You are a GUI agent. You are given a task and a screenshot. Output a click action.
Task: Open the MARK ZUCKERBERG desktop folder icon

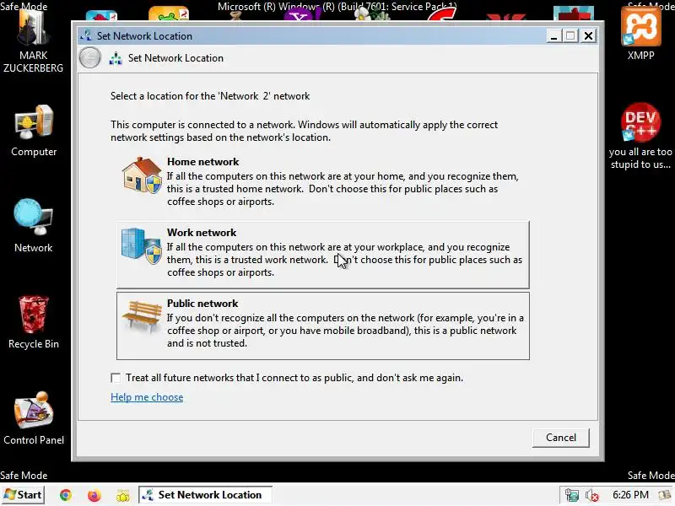(x=33, y=41)
